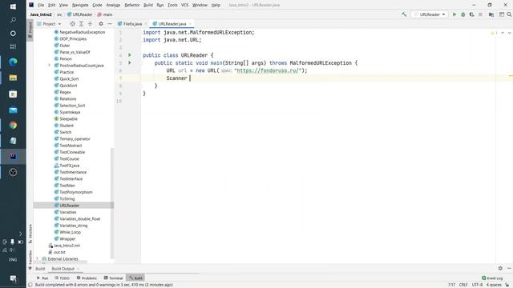Open the File menu
The width and height of the screenshot is (513, 288).
tap(41, 5)
